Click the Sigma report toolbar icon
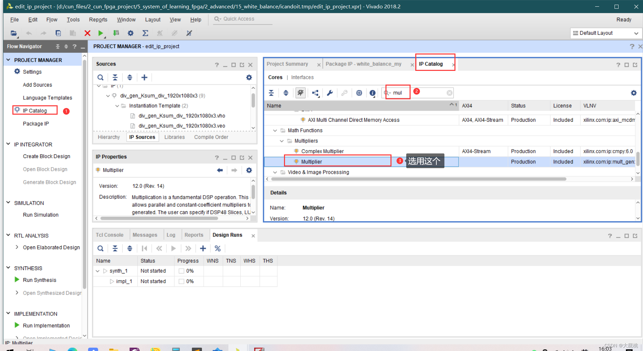643x351 pixels. (145, 33)
